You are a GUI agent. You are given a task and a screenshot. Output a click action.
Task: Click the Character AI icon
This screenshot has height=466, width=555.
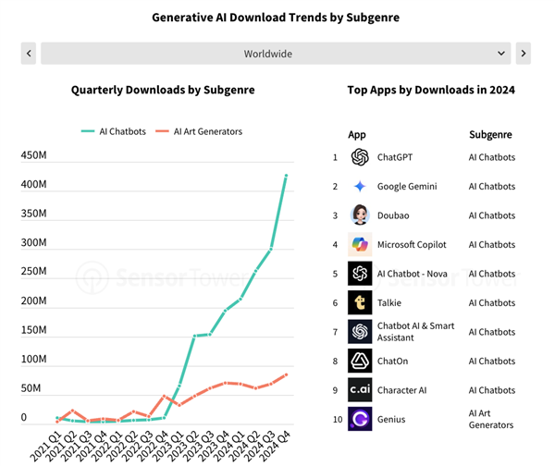(x=360, y=390)
